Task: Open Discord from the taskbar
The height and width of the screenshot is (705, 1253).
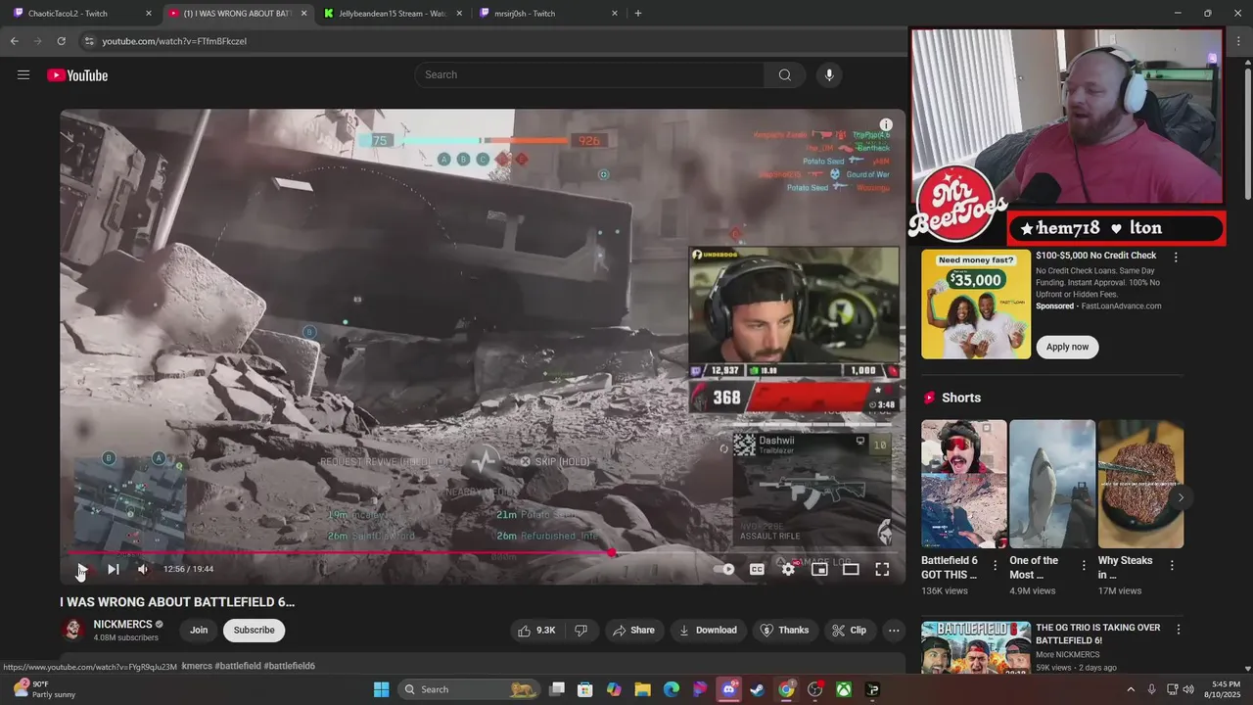Action: [729, 689]
